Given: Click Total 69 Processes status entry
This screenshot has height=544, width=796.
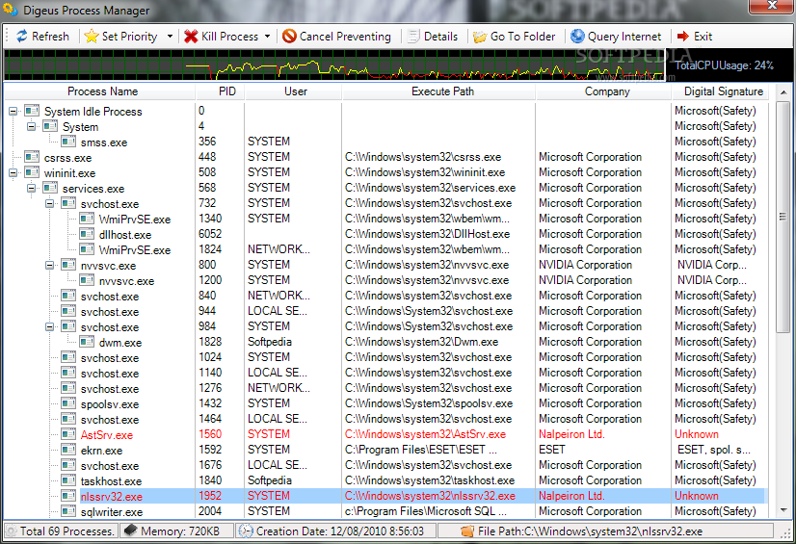Looking at the screenshot, I should pyautogui.click(x=62, y=531).
